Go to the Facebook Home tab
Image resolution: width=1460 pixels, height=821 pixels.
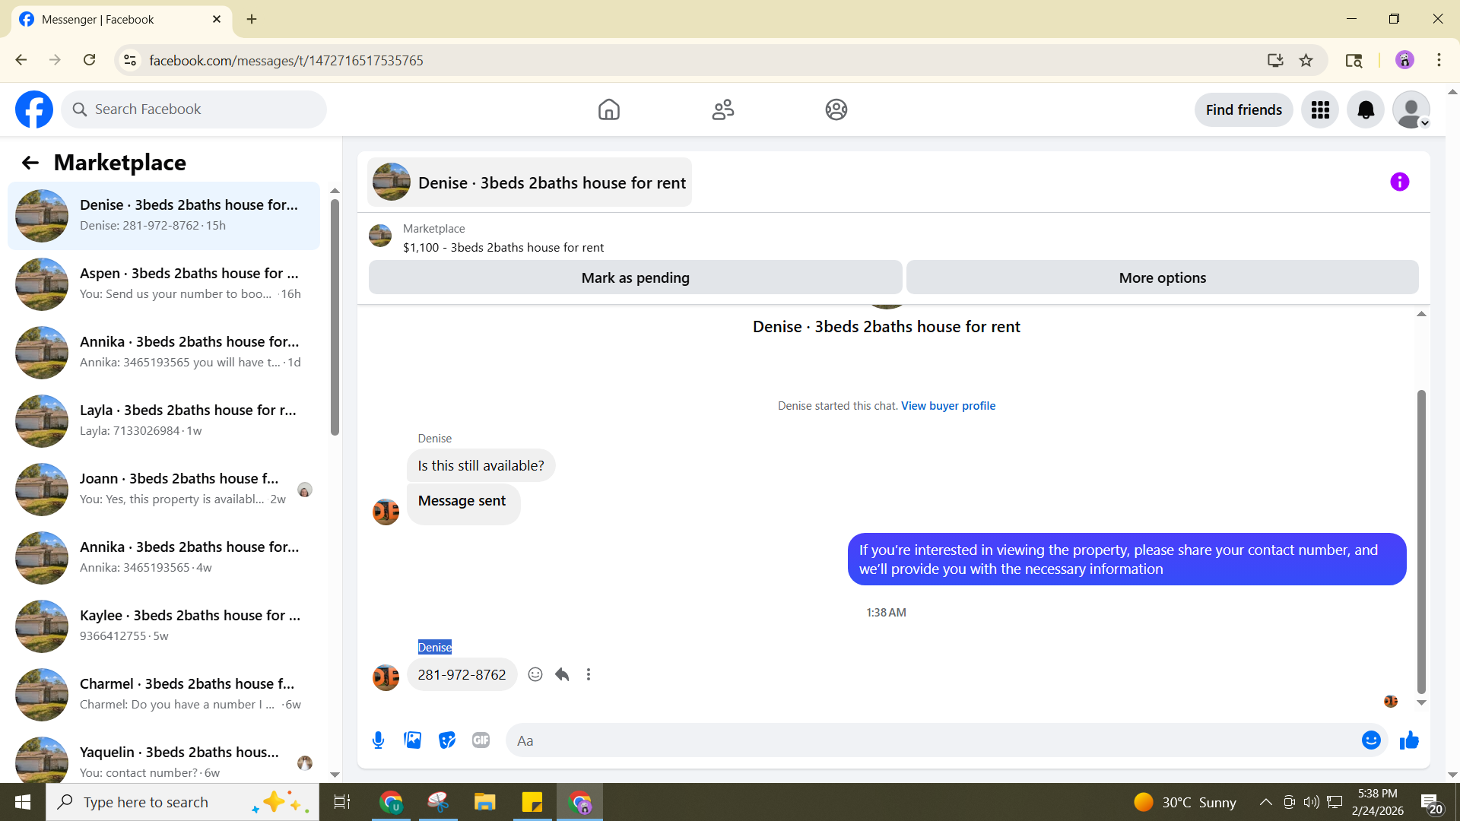click(x=608, y=110)
